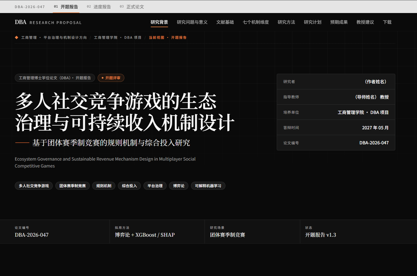Click 拟用方法 博弈论 + XGBoost / SHAP cell
This screenshot has width=417, height=276.
coord(157,232)
